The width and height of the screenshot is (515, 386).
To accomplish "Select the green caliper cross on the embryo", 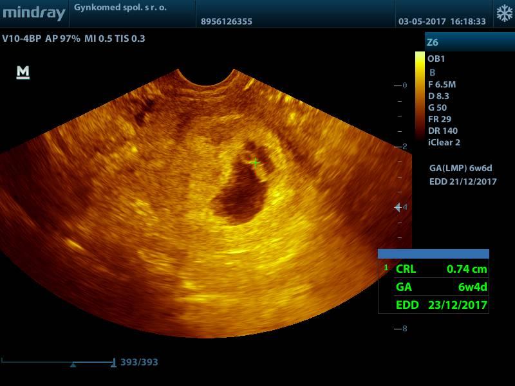I will point(255,163).
